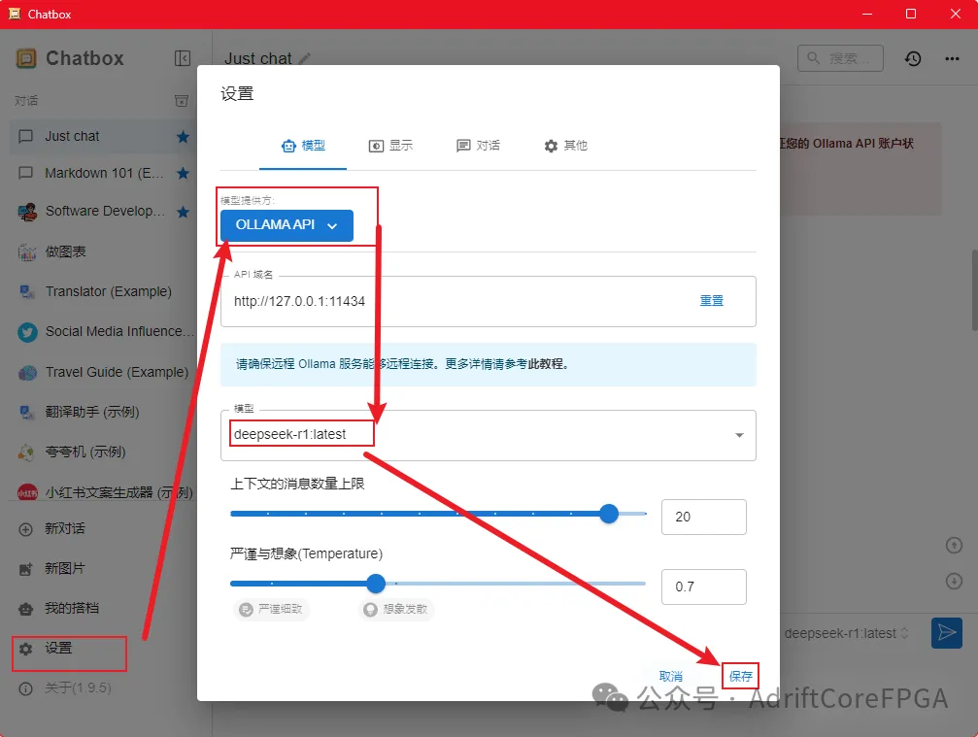The height and width of the screenshot is (737, 978).
Task: Open the Markdown 101 conversation
Action: pos(103,174)
